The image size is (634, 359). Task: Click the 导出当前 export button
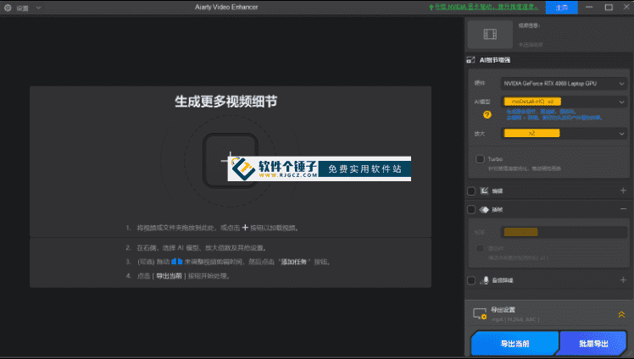point(514,344)
